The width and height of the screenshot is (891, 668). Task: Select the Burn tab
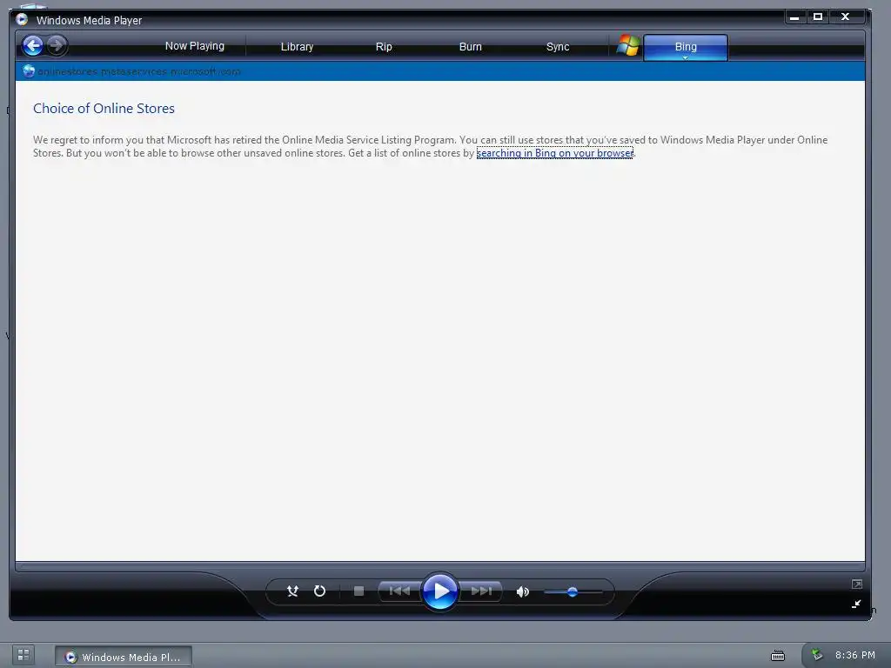[470, 47]
